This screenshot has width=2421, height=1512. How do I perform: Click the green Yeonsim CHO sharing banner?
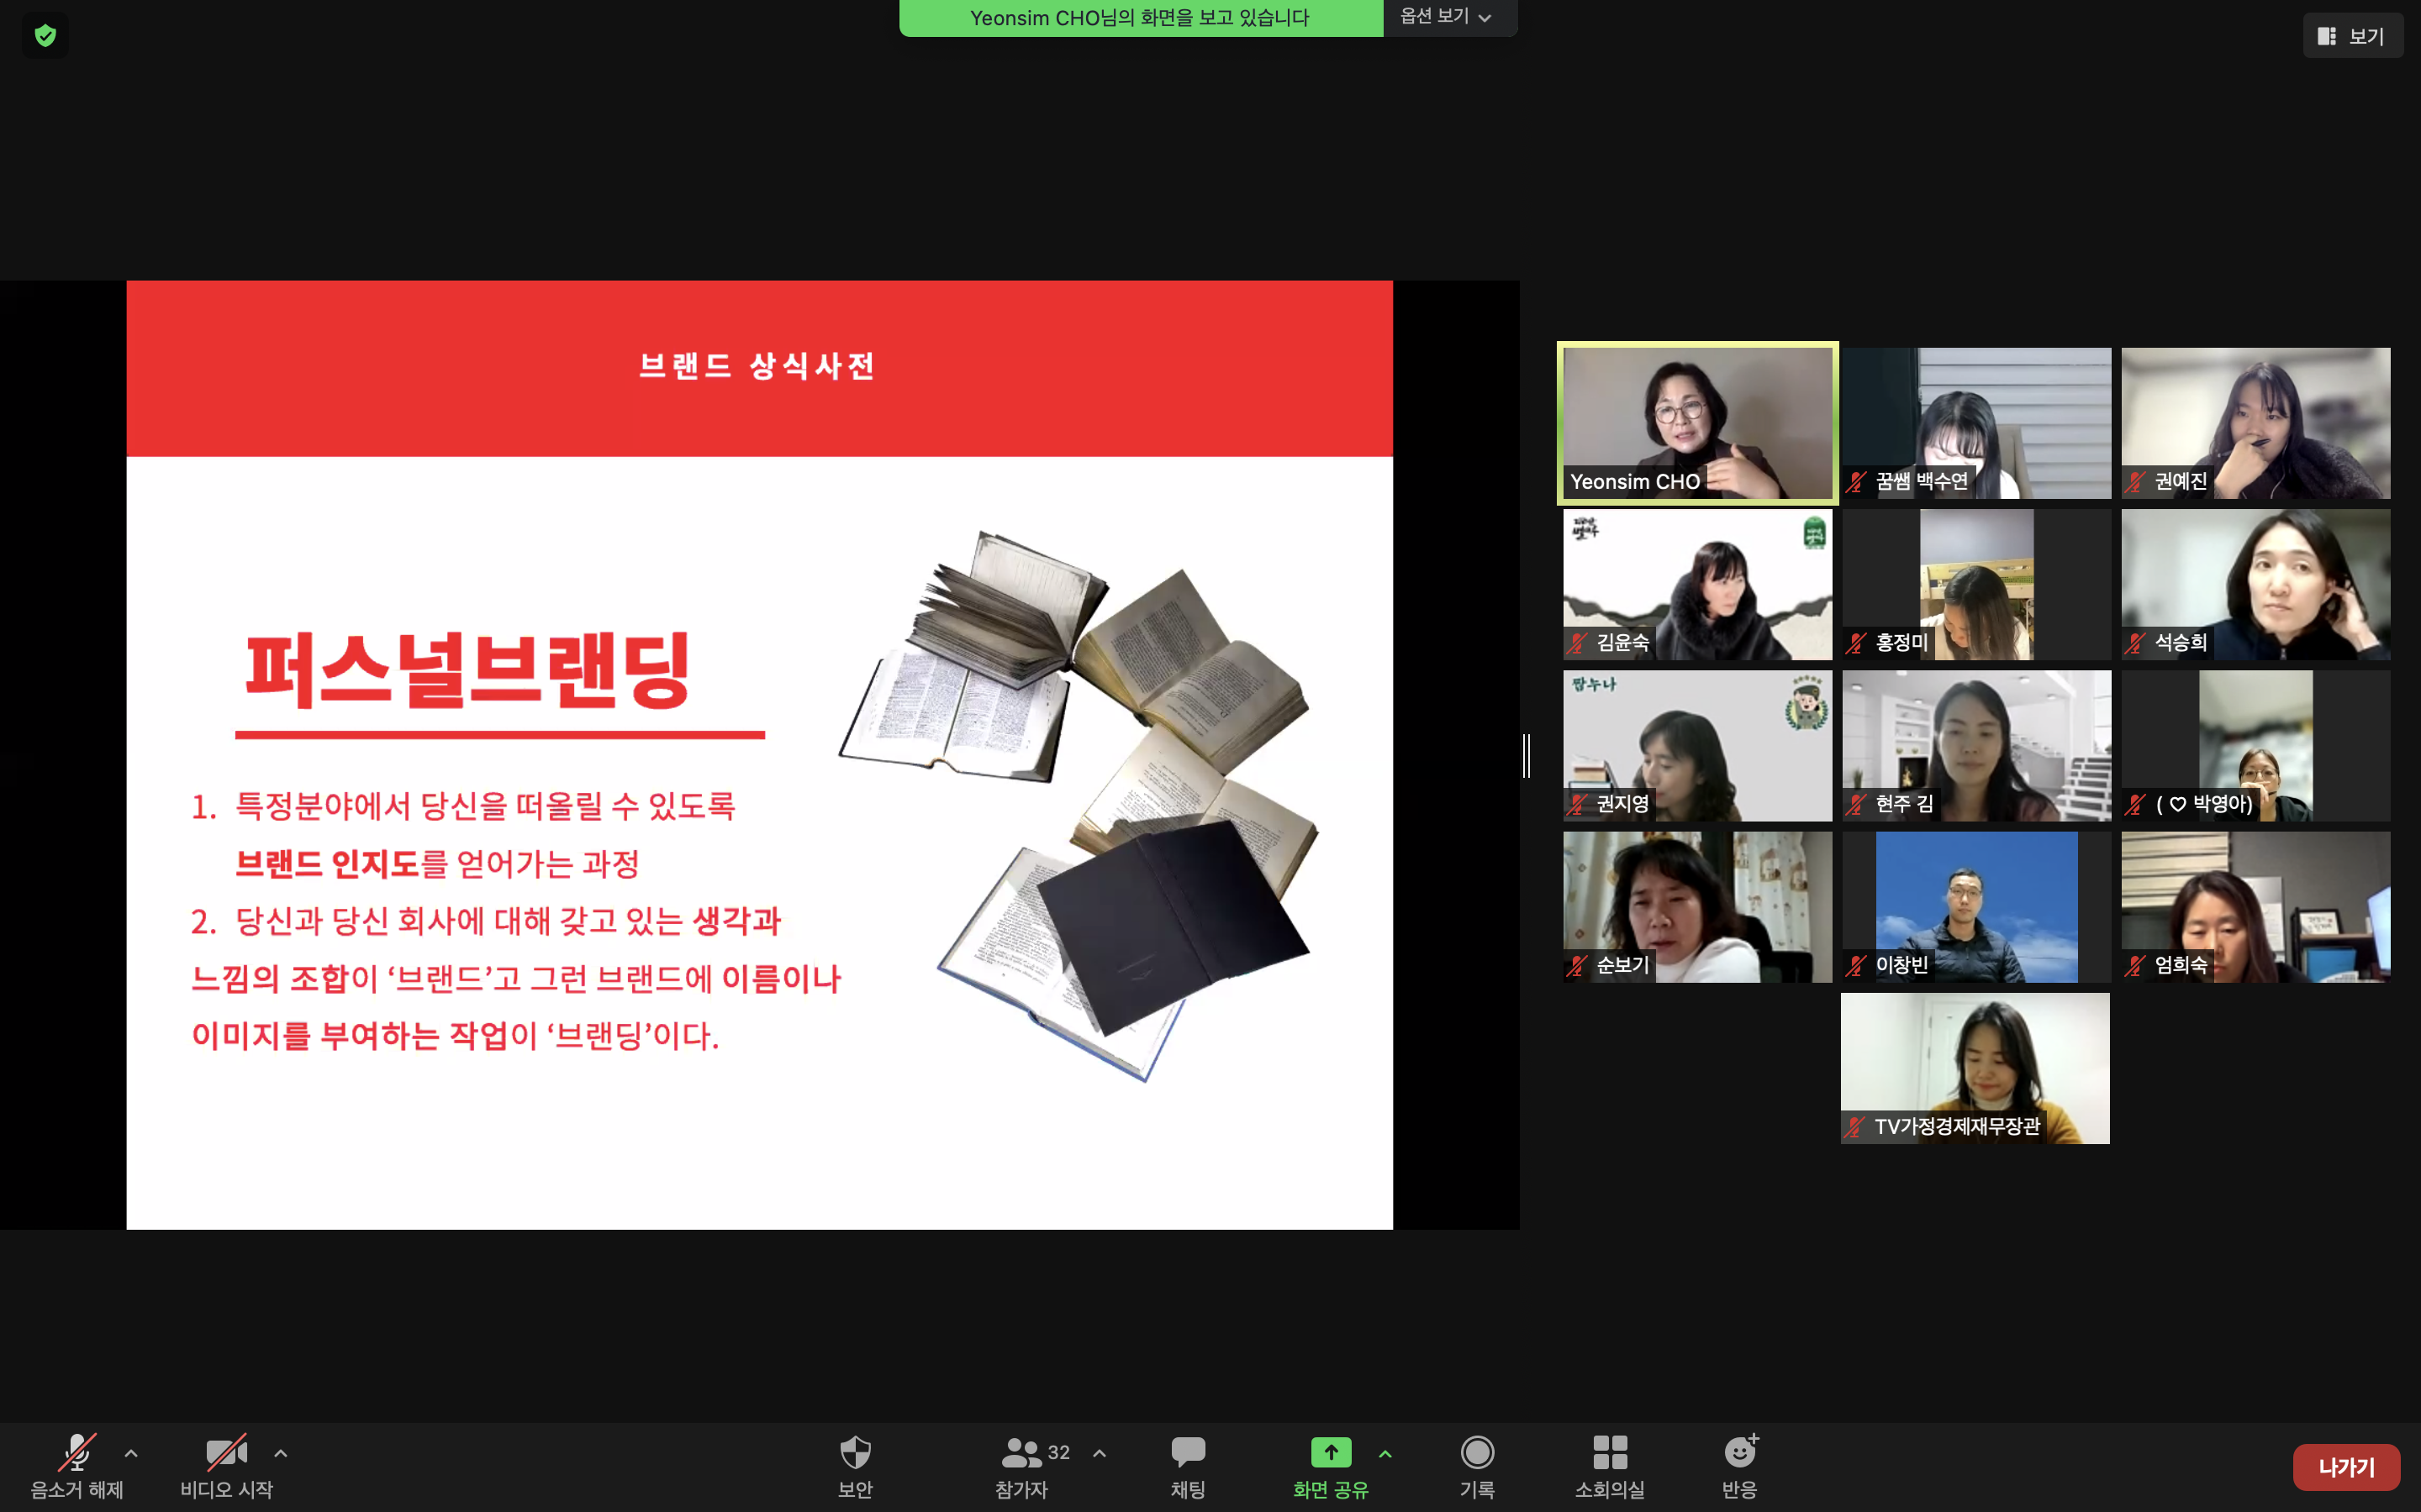coord(1140,18)
